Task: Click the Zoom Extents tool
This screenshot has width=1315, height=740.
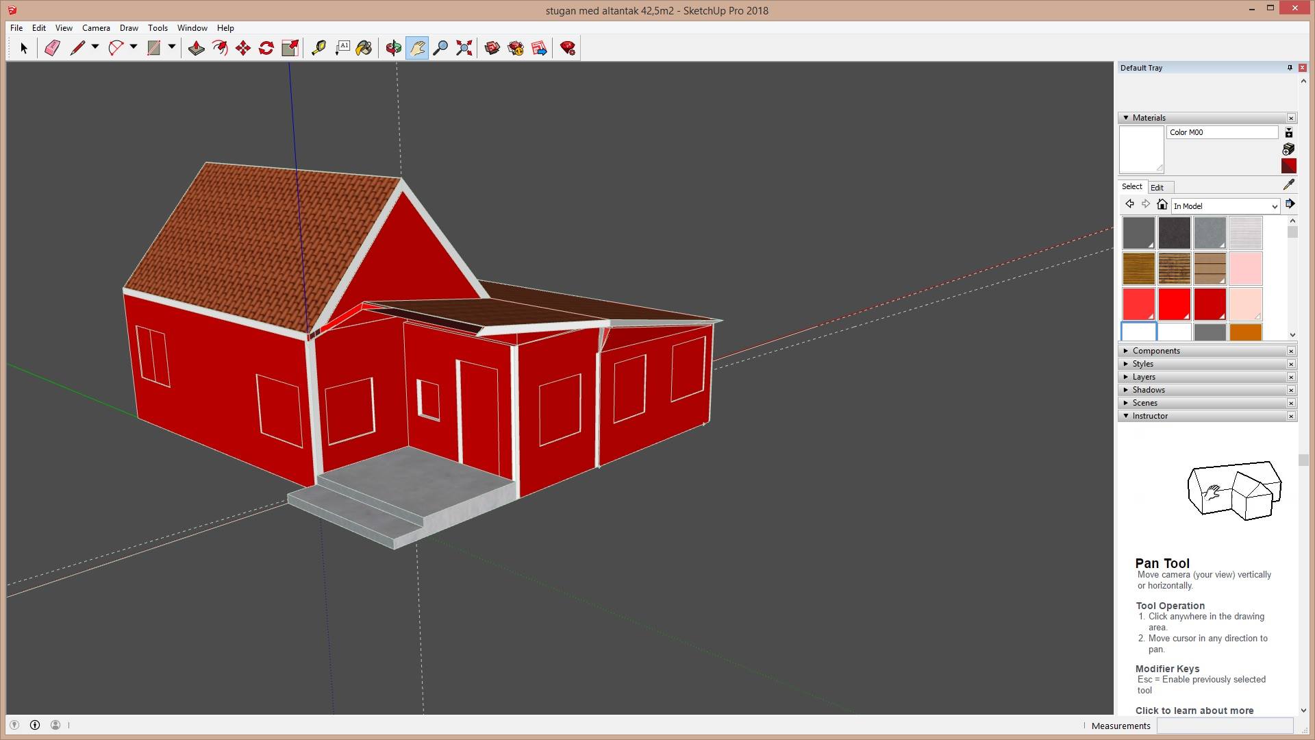Action: coord(464,48)
